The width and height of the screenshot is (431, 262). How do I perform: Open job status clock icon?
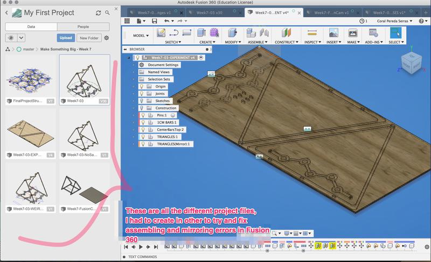click(x=362, y=21)
